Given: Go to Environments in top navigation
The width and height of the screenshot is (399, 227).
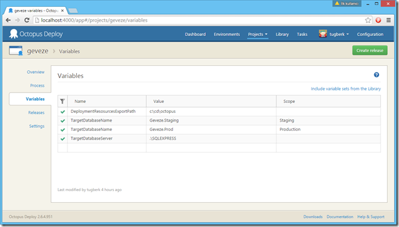Looking at the screenshot, I should (227, 34).
